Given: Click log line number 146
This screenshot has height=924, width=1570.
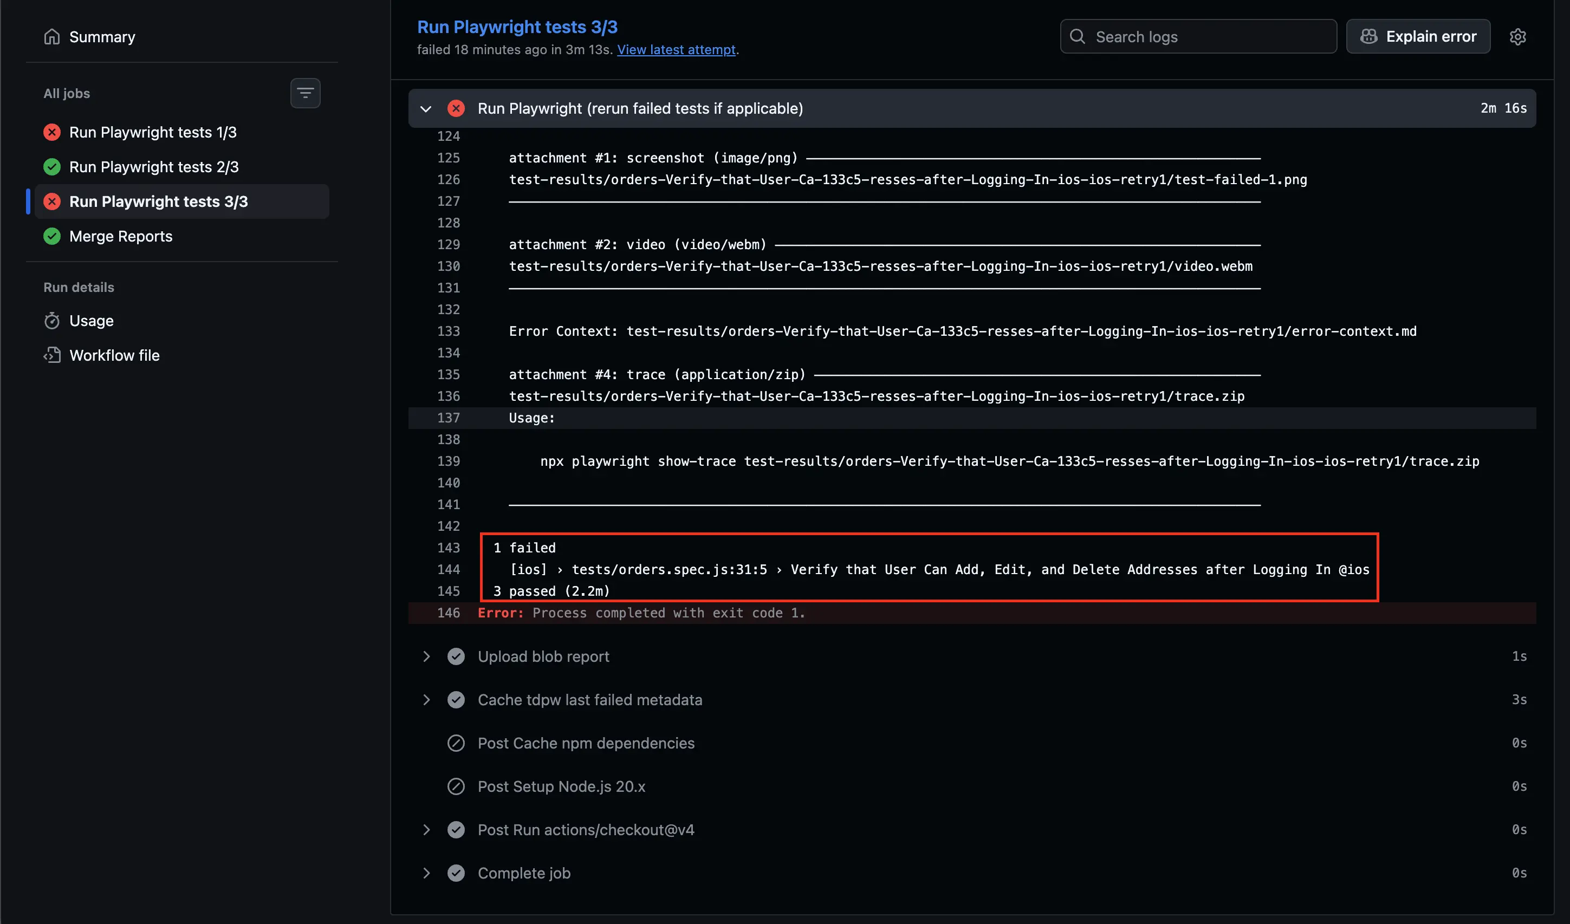Looking at the screenshot, I should coord(448,613).
